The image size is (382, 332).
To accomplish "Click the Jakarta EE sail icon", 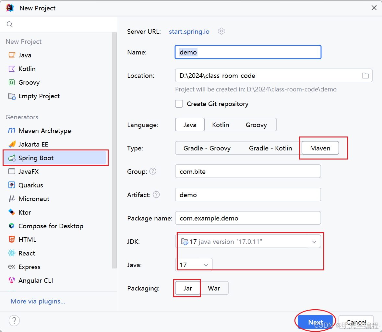I will coord(12,144).
